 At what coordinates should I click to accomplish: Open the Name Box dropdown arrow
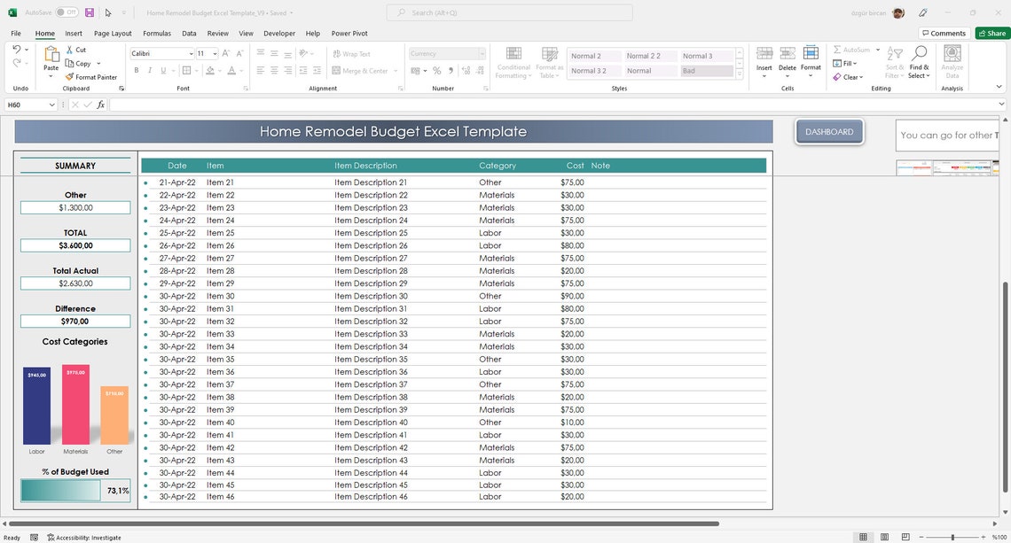(x=51, y=105)
